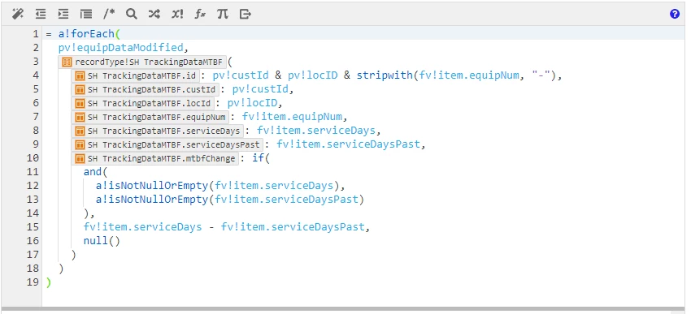Click the SH TrackingDataMTBF.custId field chip
Image resolution: width=691 pixels, height=314 pixels.
tap(145, 90)
